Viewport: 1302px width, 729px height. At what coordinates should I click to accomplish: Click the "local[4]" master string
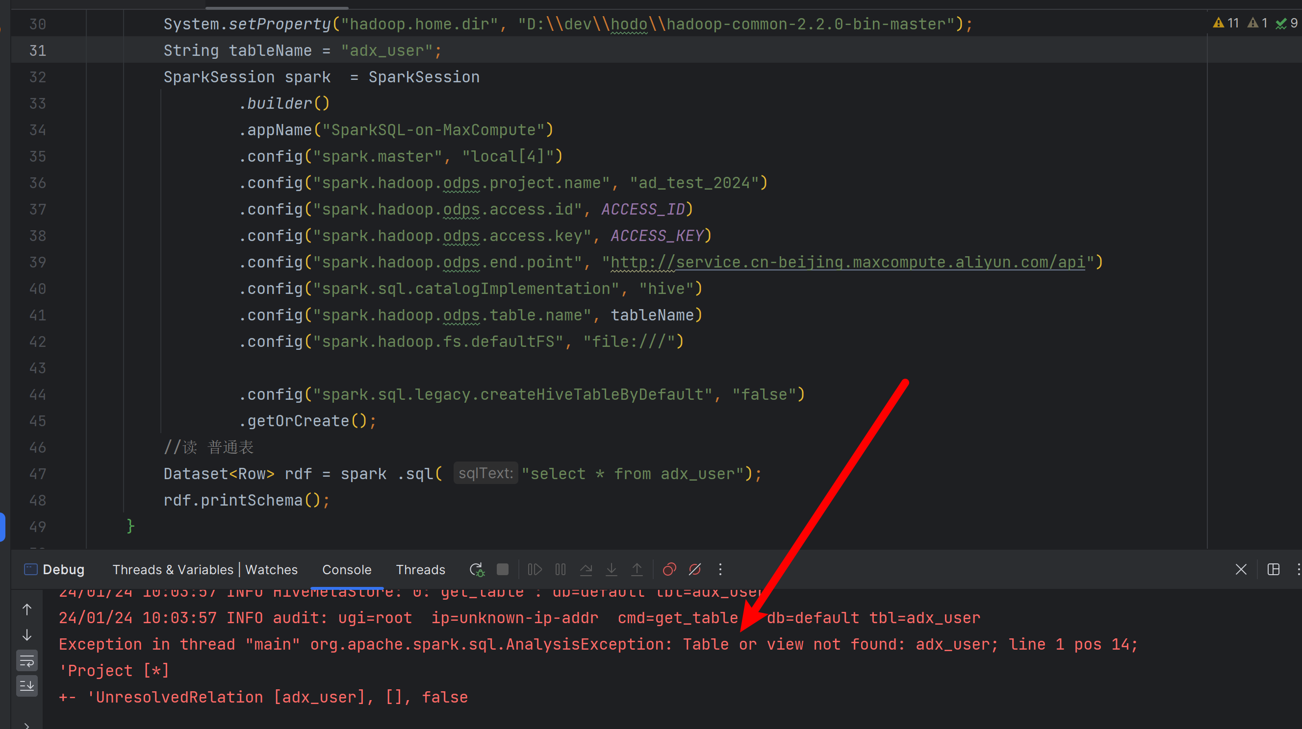pyautogui.click(x=508, y=156)
